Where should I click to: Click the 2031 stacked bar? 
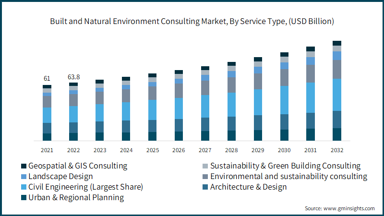point(311,94)
